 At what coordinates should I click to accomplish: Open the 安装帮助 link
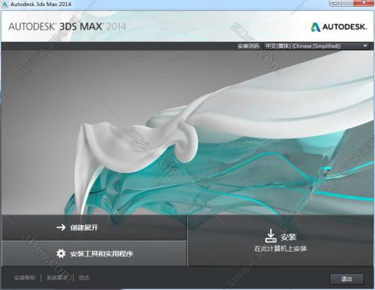tap(25, 278)
